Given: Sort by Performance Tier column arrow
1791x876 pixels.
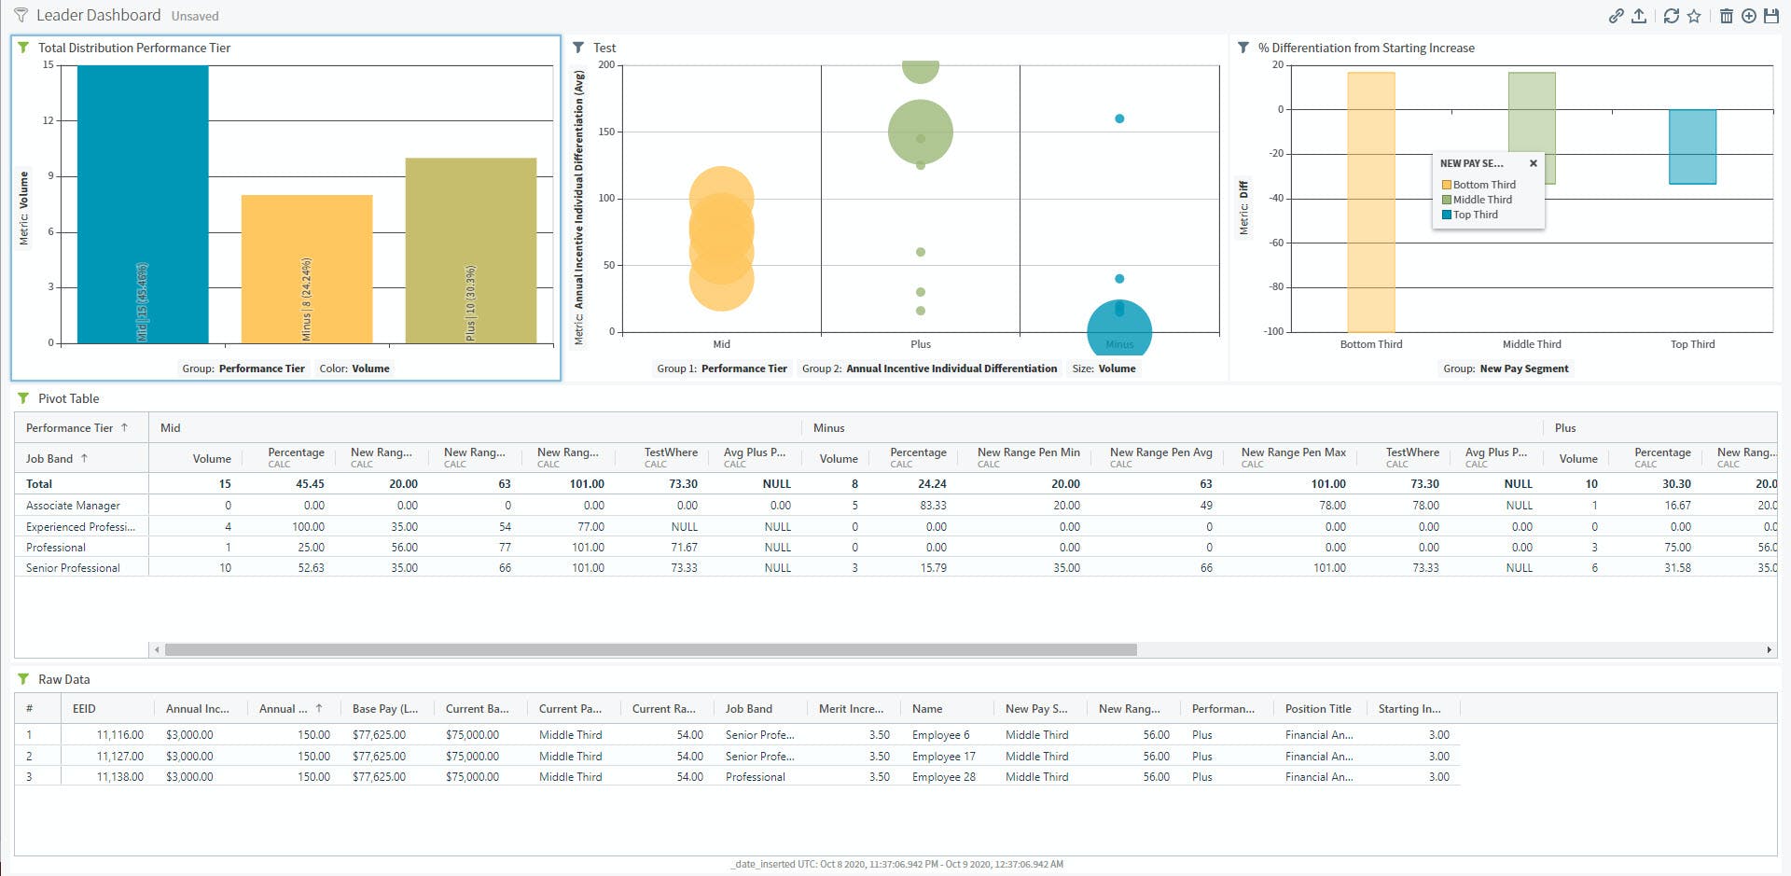Looking at the screenshot, I should click(124, 427).
